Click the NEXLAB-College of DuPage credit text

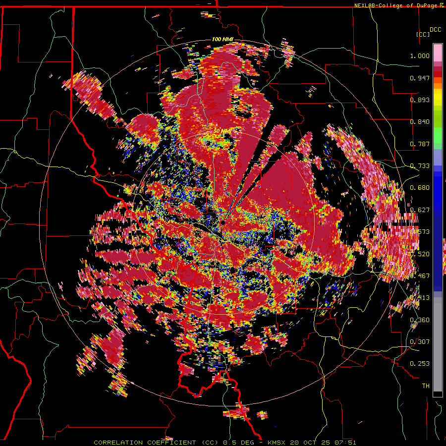[x=396, y=5]
